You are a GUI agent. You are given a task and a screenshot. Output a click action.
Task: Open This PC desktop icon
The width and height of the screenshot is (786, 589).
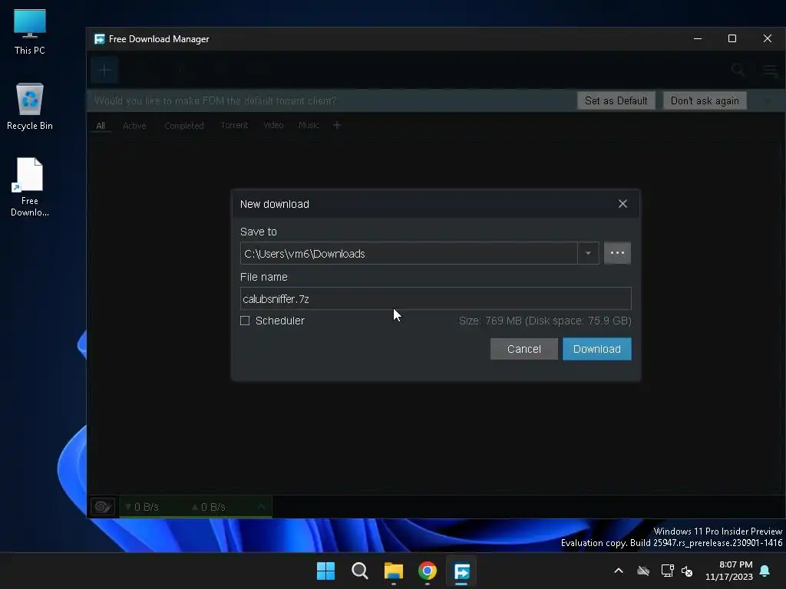(30, 32)
